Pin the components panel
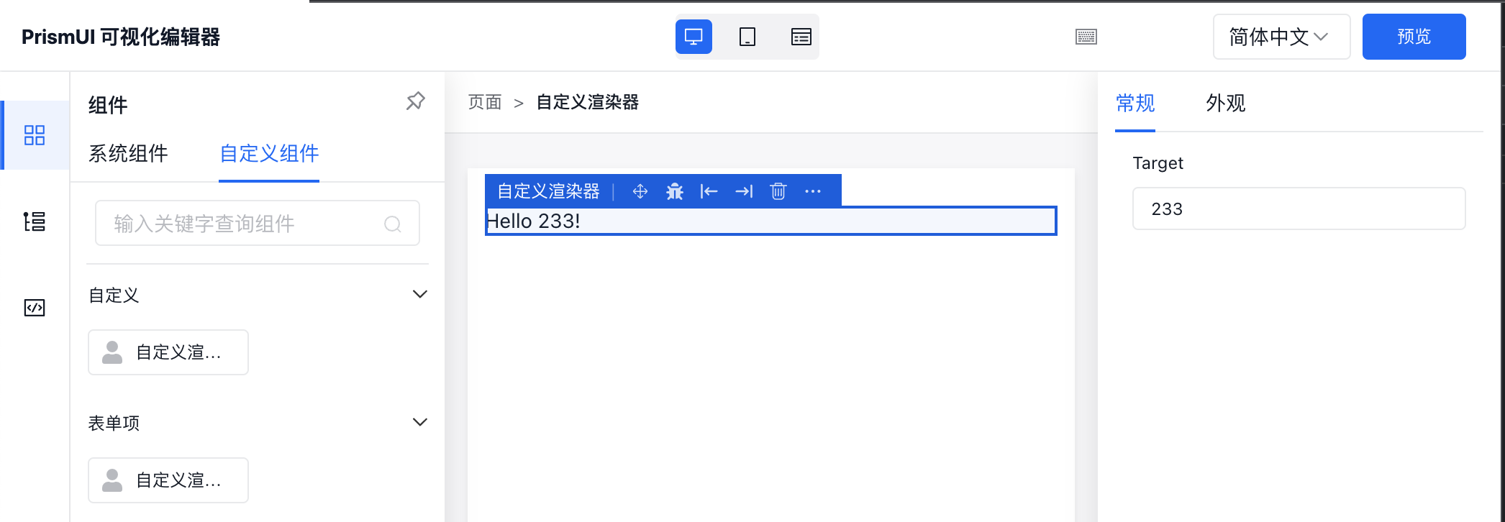Screen dimensions: 1505x522 (x=415, y=101)
